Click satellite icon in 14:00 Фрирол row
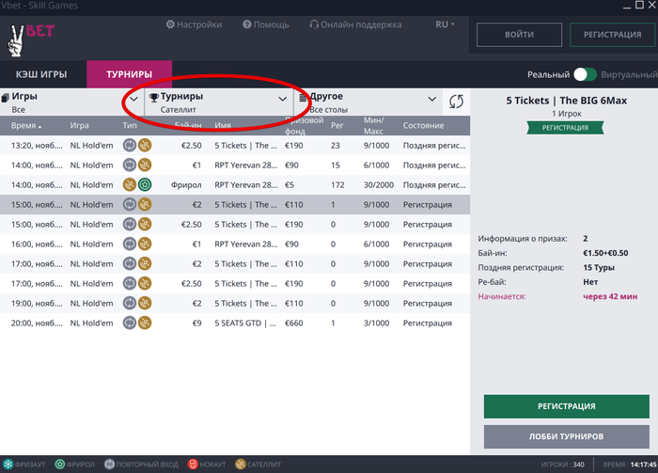Viewport: 658px width, 473px height. 130,184
